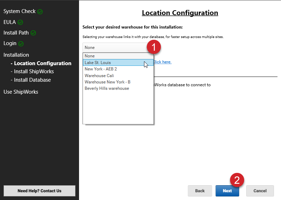The image size is (281, 200).
Task: Click Install Path green checkmark icon
Action: (x=33, y=33)
